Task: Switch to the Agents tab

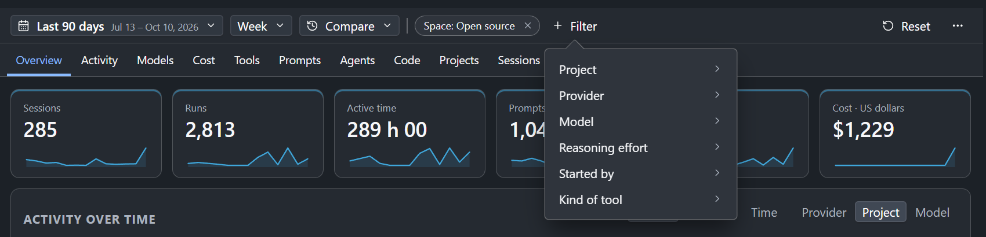Action: [x=357, y=60]
